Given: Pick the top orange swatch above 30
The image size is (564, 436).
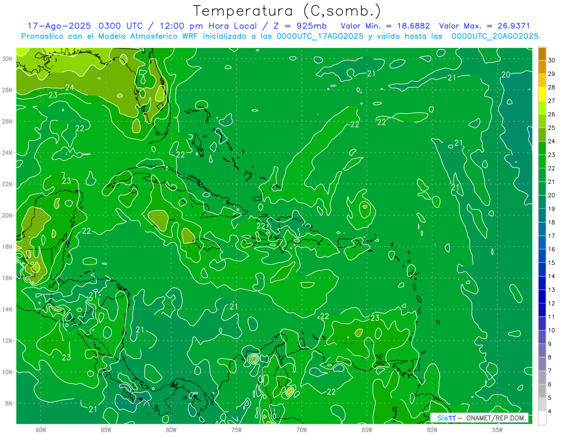Looking at the screenshot, I should click(542, 54).
